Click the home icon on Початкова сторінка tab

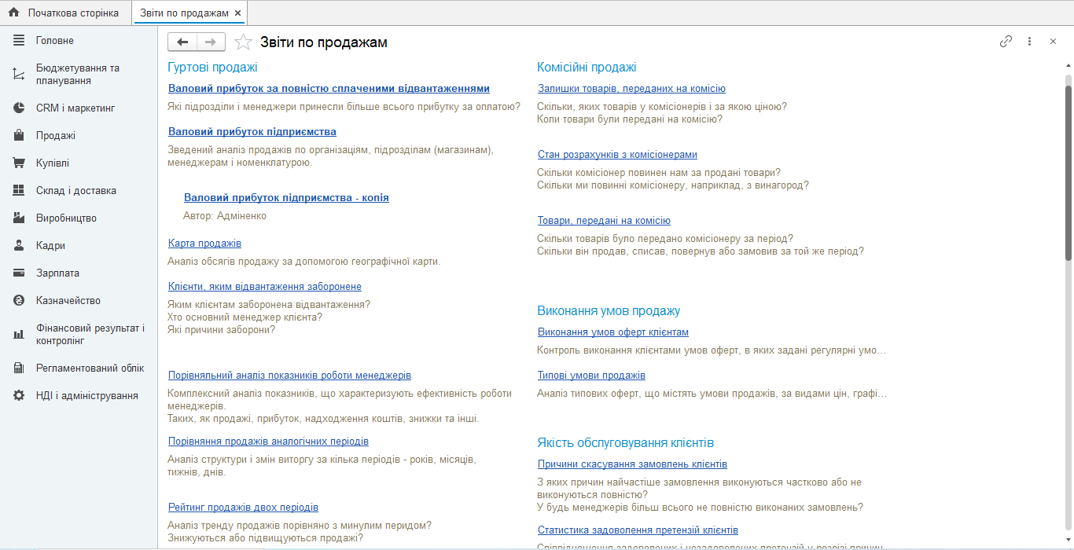click(13, 13)
